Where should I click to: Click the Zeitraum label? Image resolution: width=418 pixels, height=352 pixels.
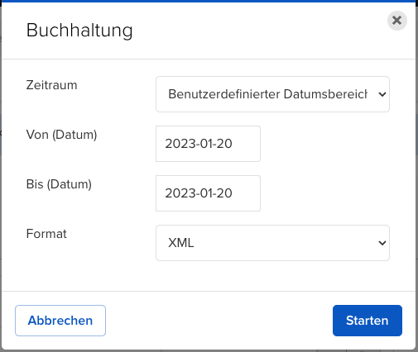[x=51, y=85]
